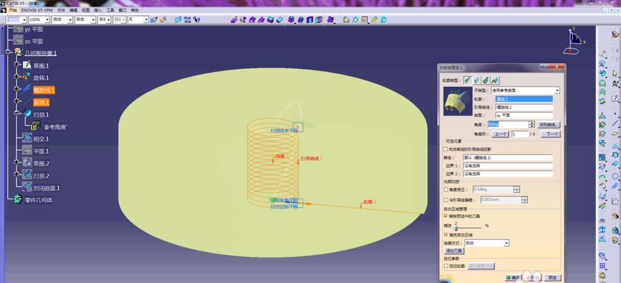Enable 充当脊线的引导曲线投影 checkbox
The height and width of the screenshot is (283, 621).
pyautogui.click(x=445, y=149)
